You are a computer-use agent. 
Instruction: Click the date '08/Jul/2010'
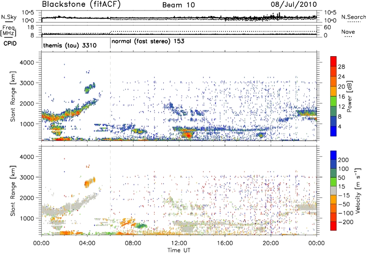click(x=294, y=5)
